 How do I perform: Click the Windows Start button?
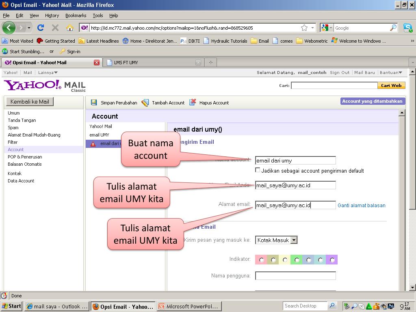pyautogui.click(x=11, y=306)
